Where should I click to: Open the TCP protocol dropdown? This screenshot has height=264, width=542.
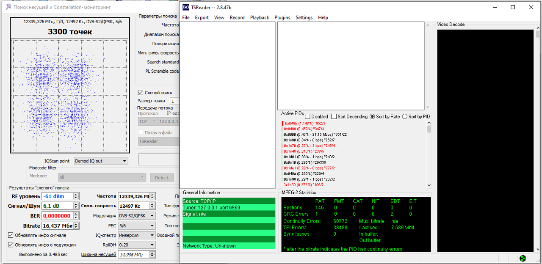point(148,121)
